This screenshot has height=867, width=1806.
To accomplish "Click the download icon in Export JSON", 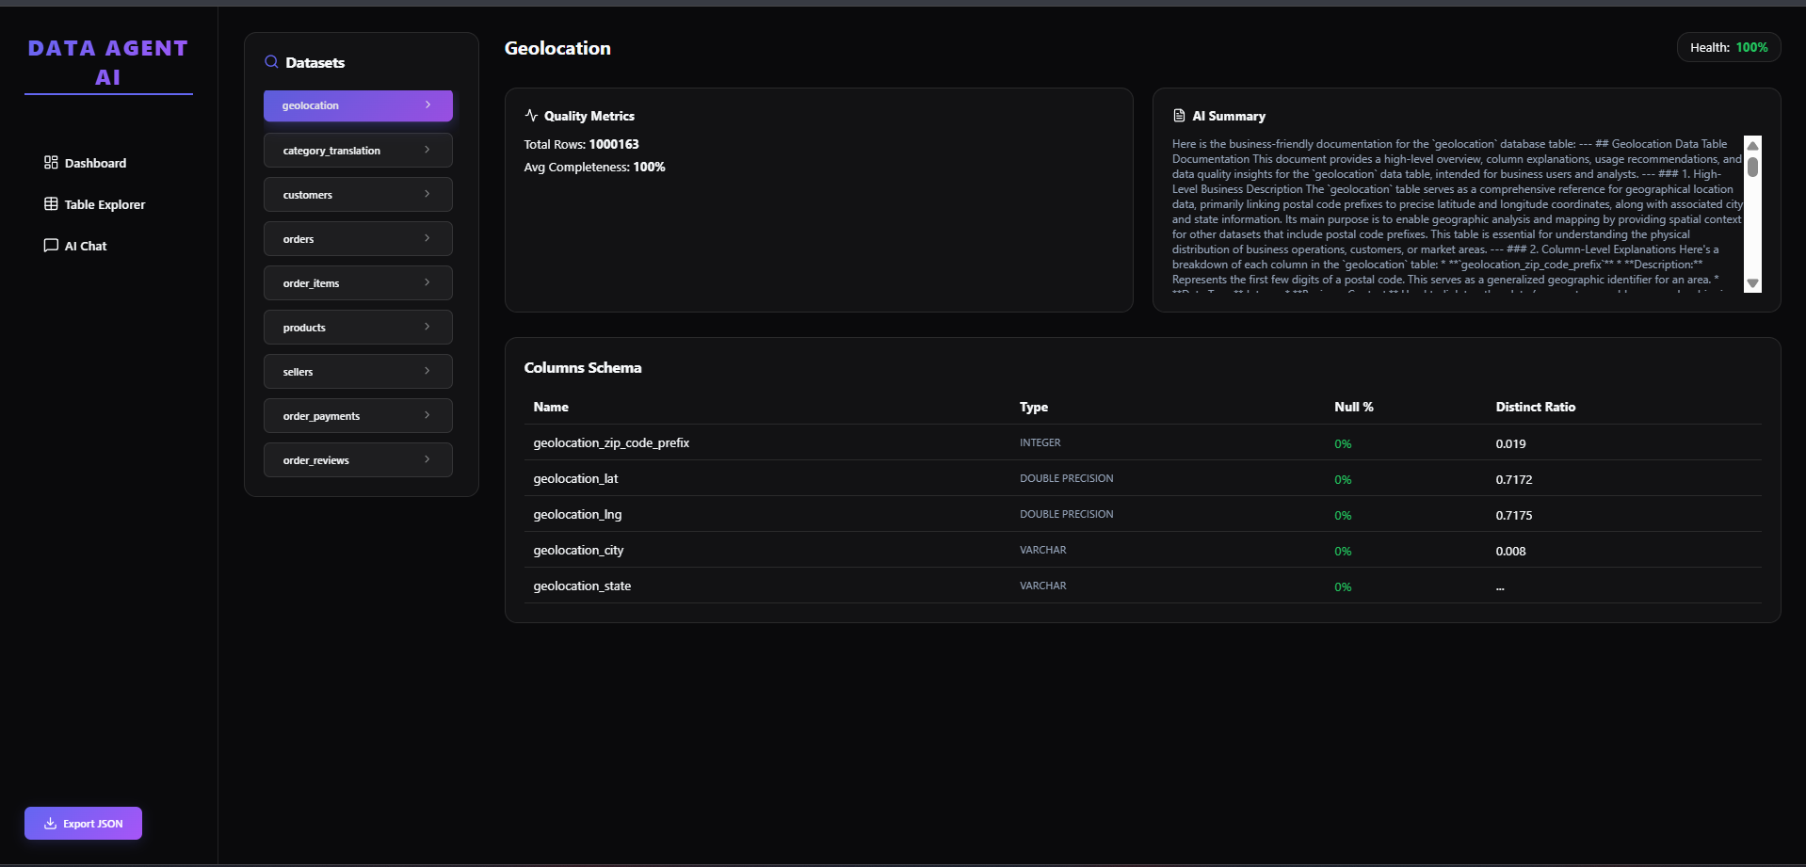I will (51, 824).
